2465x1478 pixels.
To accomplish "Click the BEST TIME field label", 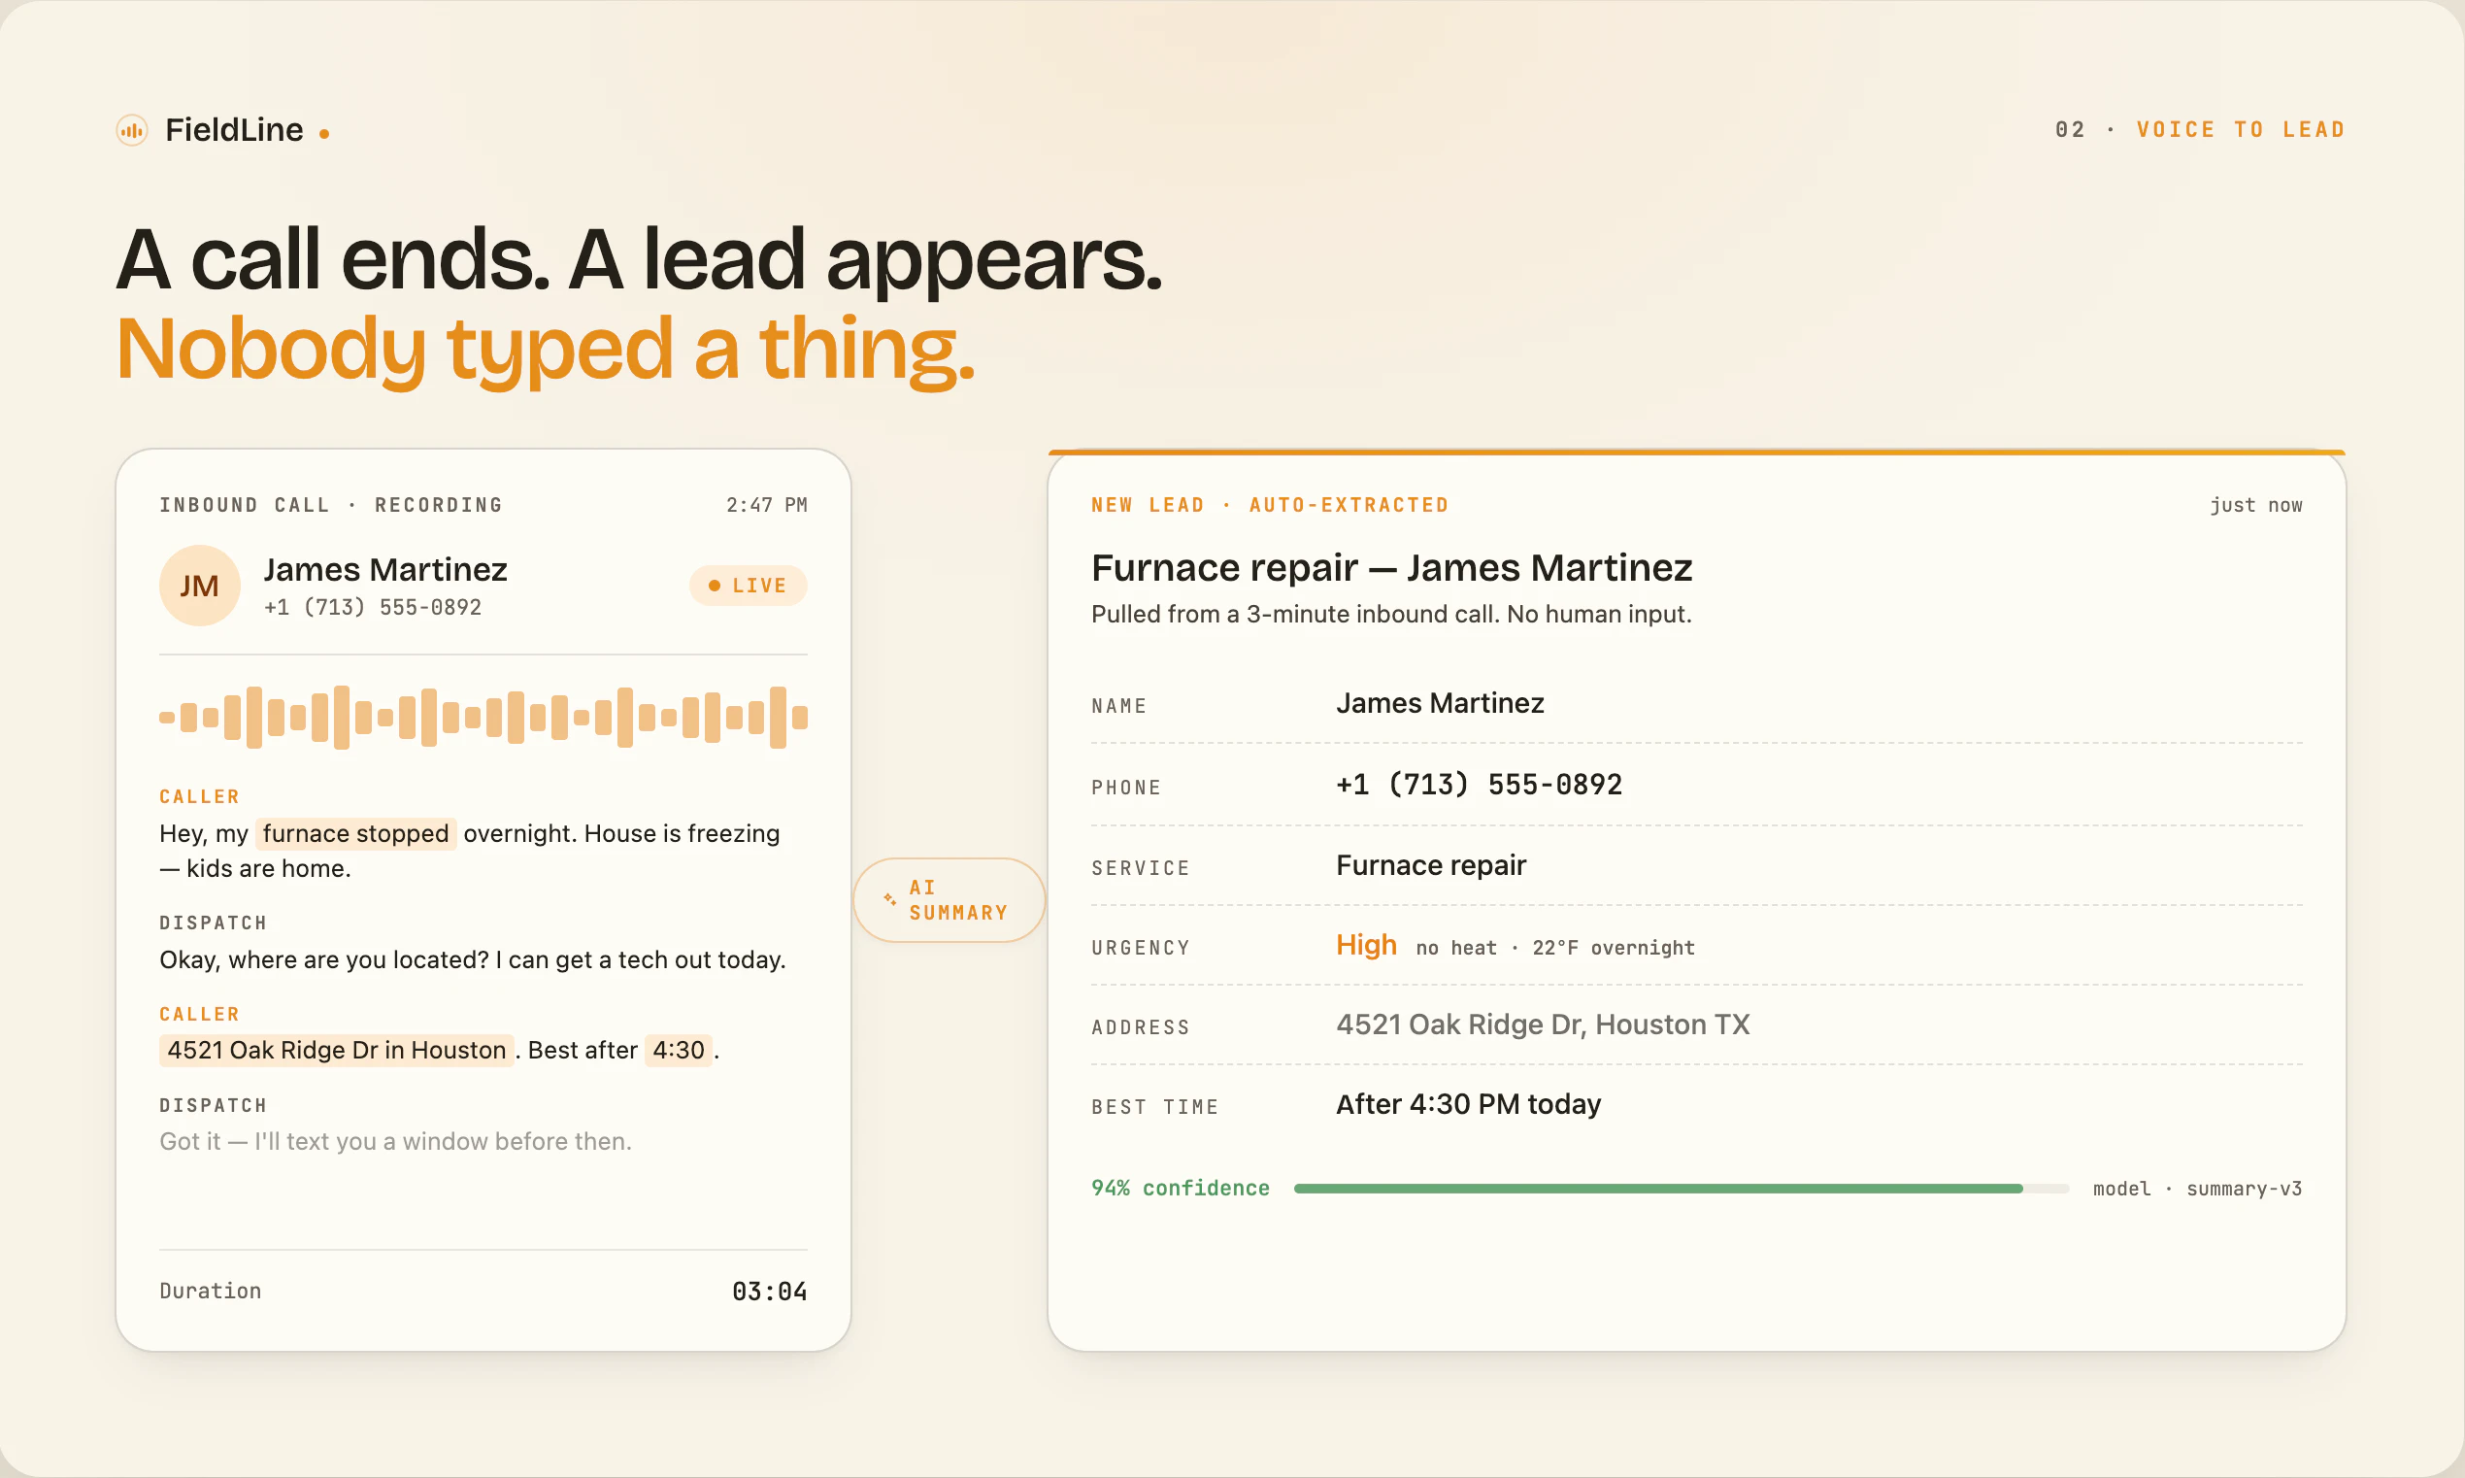I will tap(1155, 1107).
